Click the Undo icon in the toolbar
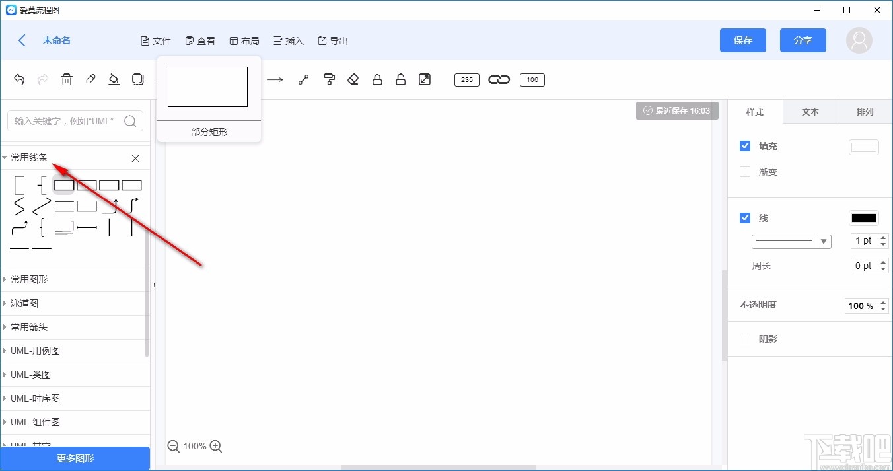 tap(18, 79)
